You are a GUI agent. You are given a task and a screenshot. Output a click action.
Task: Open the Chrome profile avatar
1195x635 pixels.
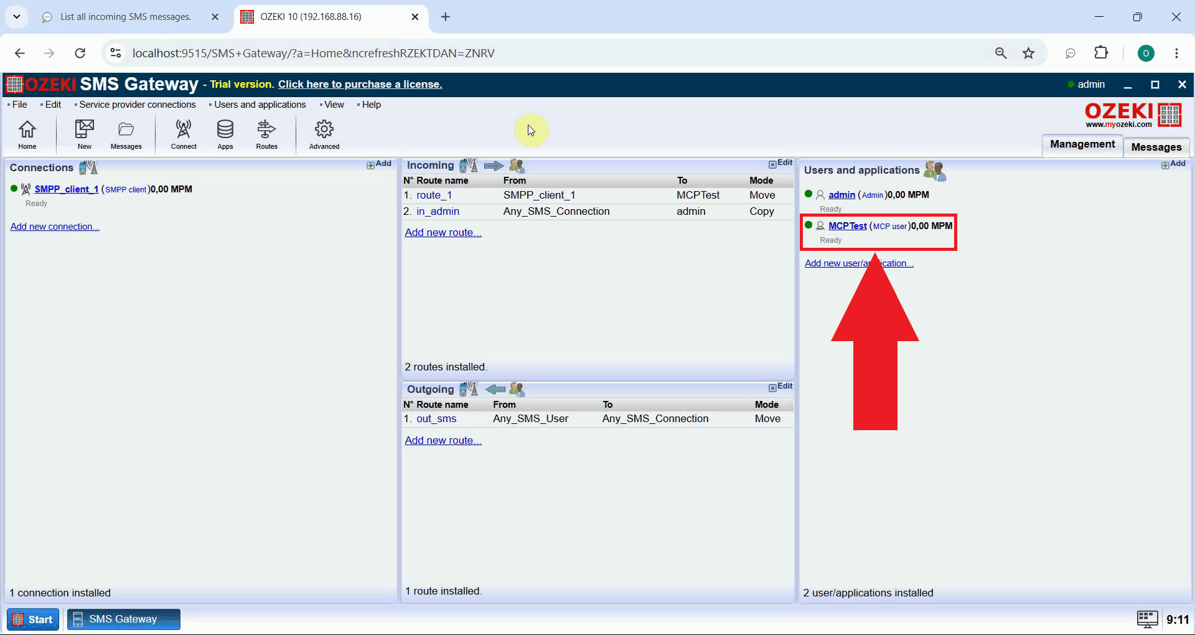[x=1146, y=54]
